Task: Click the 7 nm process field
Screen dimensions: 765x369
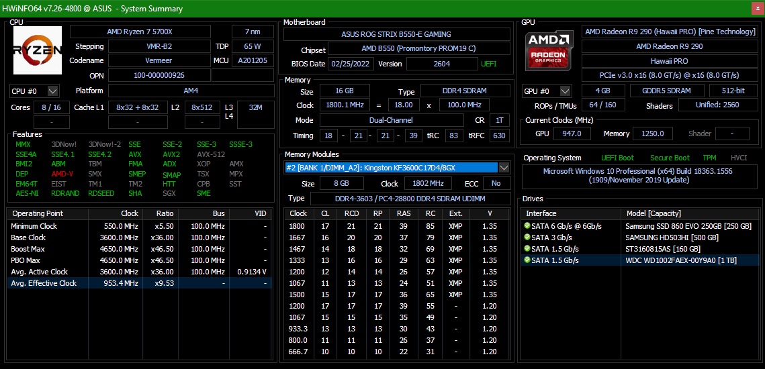Action: point(253,32)
